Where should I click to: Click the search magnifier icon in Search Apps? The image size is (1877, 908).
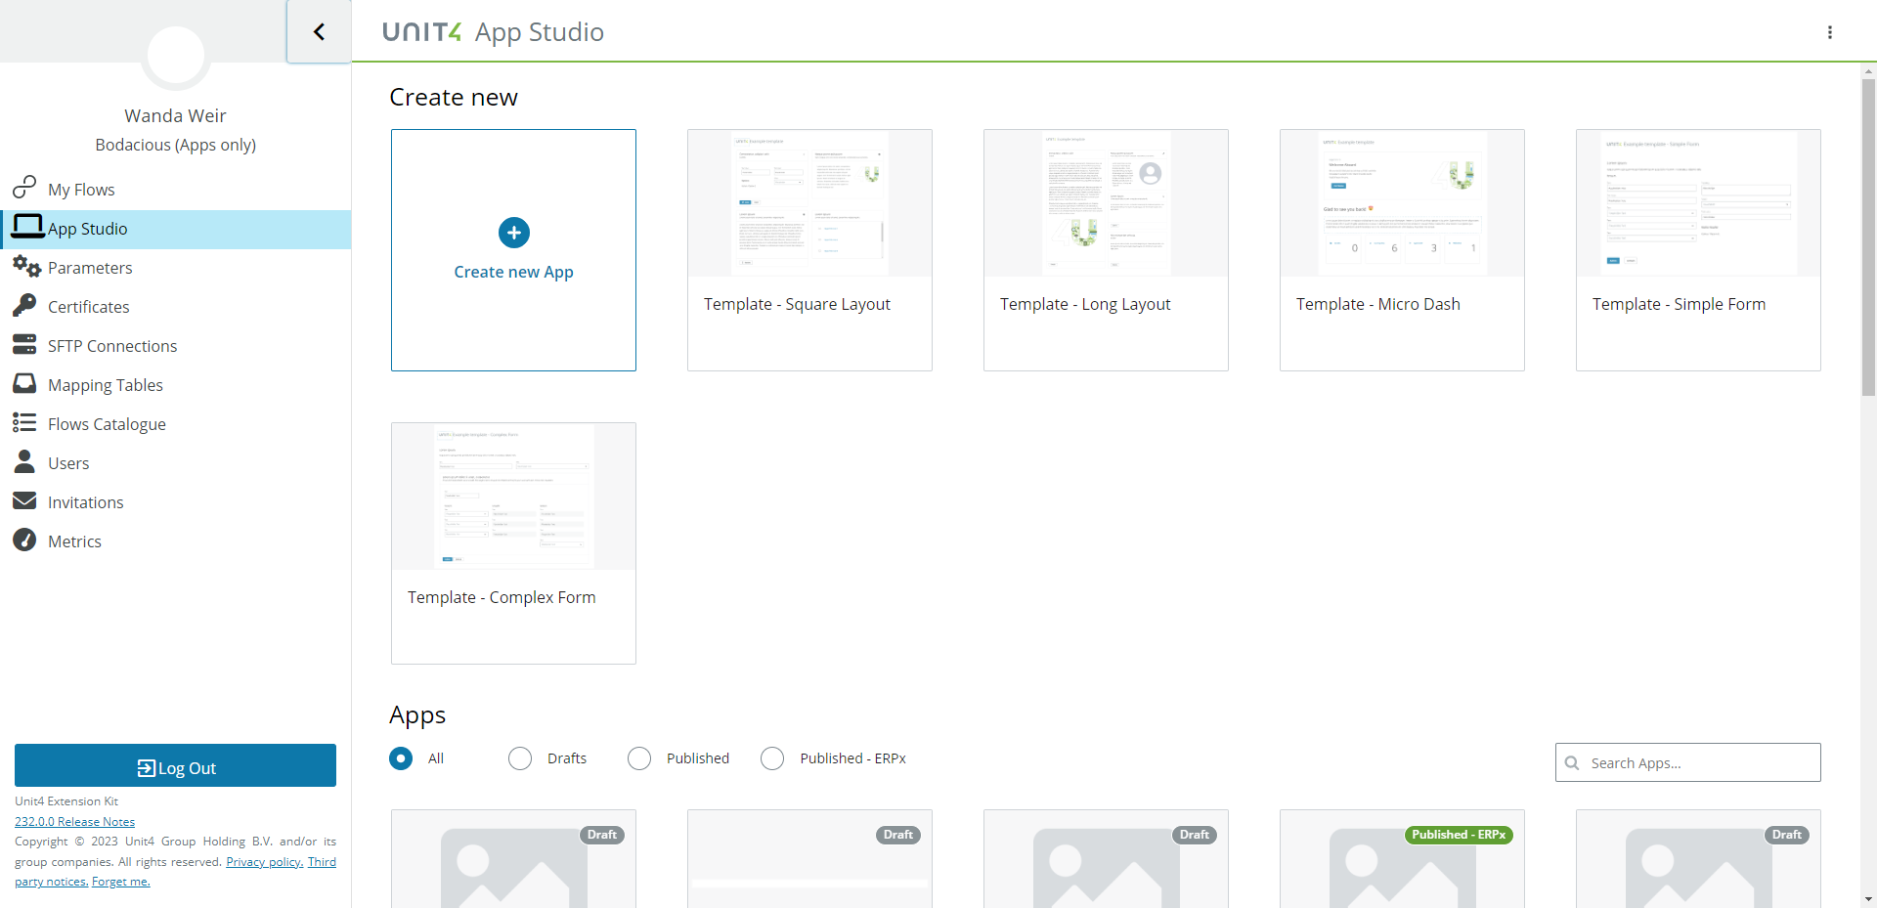[1572, 762]
